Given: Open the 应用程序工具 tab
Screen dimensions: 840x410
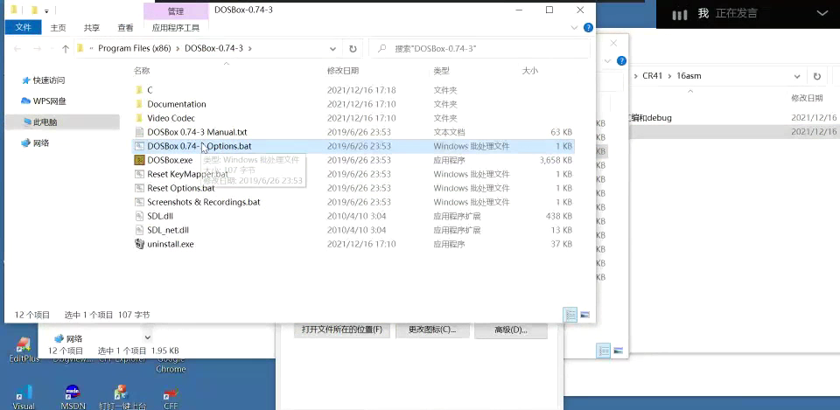Looking at the screenshot, I should point(176,28).
